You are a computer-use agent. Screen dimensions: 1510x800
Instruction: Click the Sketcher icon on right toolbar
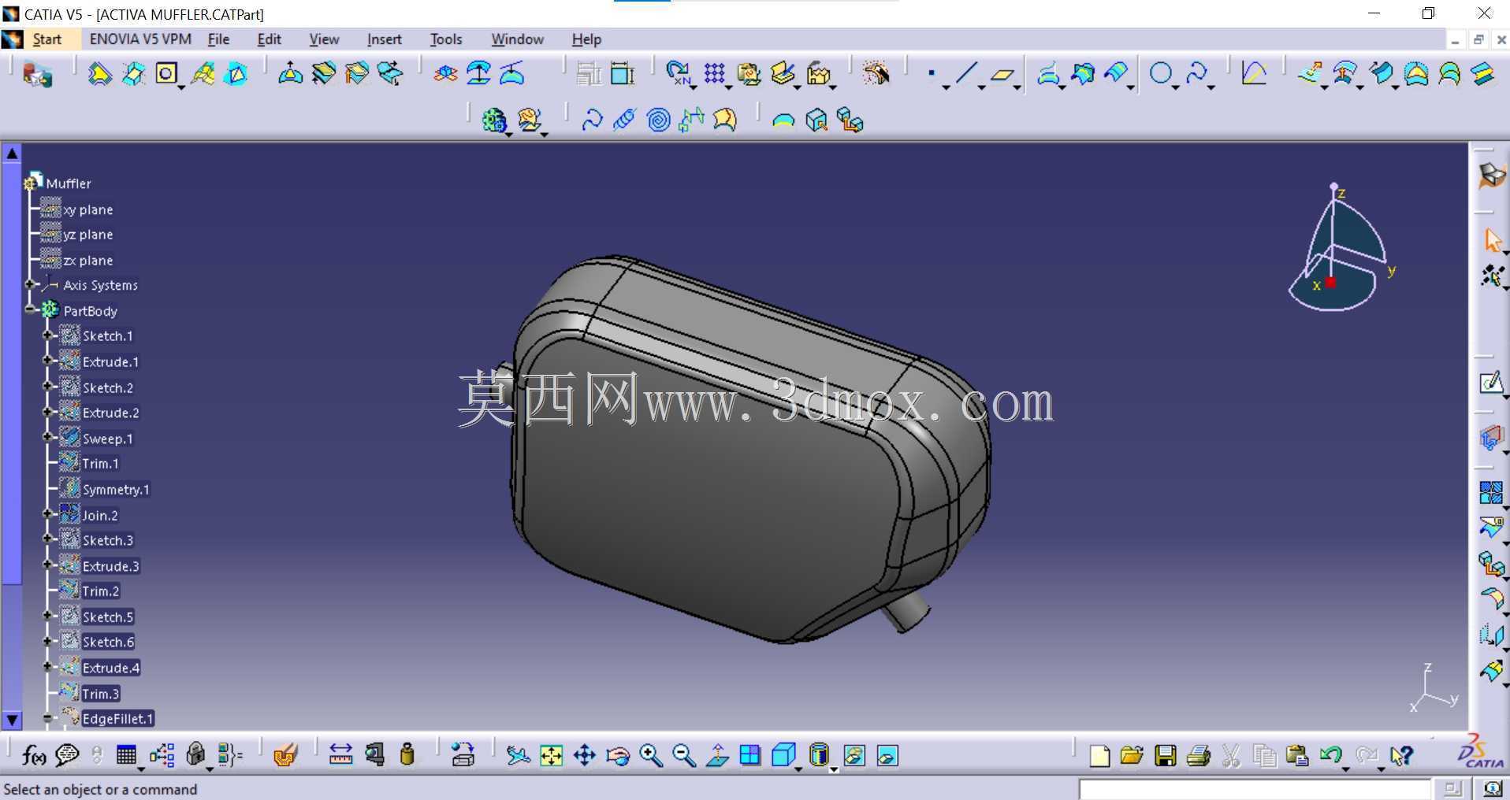click(x=1490, y=383)
